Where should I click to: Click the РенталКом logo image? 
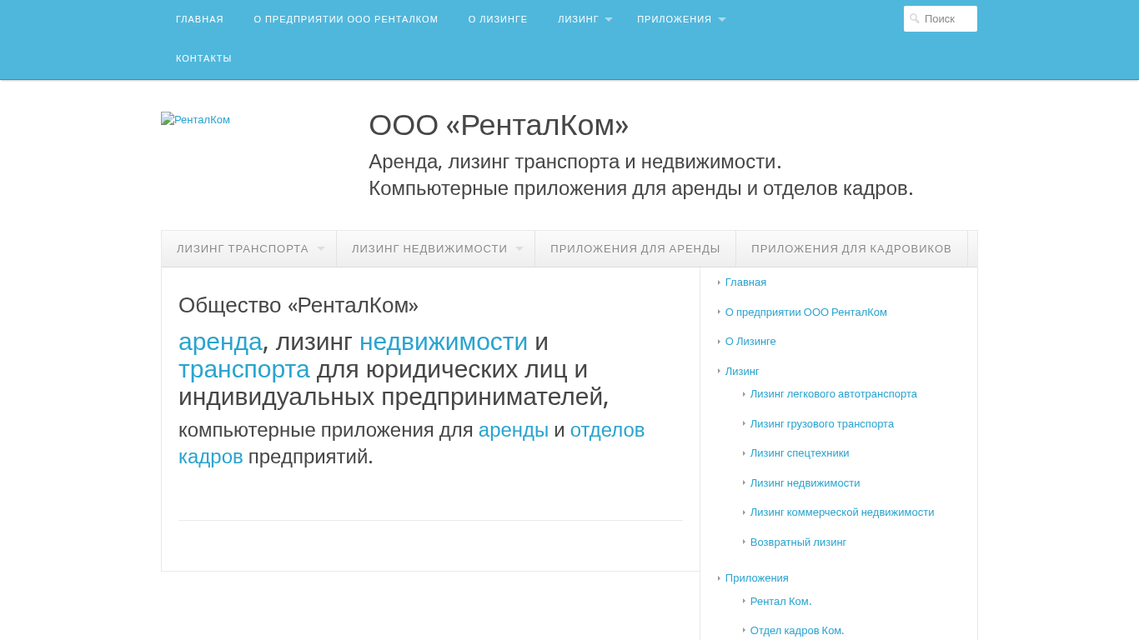click(x=195, y=120)
